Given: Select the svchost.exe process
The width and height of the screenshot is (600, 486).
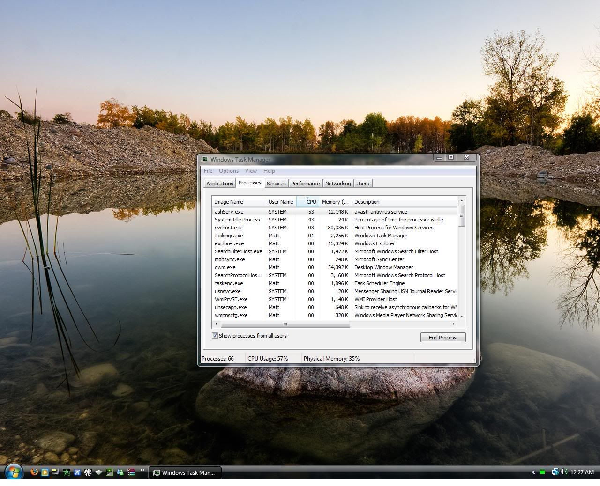Looking at the screenshot, I should click(x=335, y=228).
